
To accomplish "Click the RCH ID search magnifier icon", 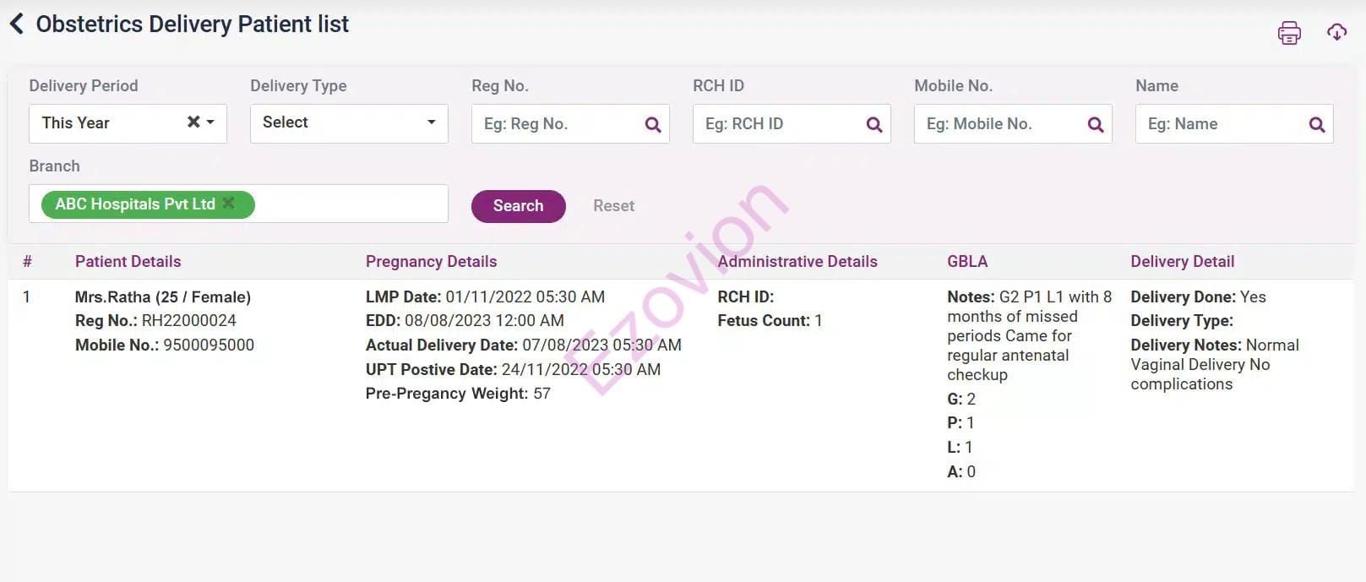I will (x=873, y=125).
